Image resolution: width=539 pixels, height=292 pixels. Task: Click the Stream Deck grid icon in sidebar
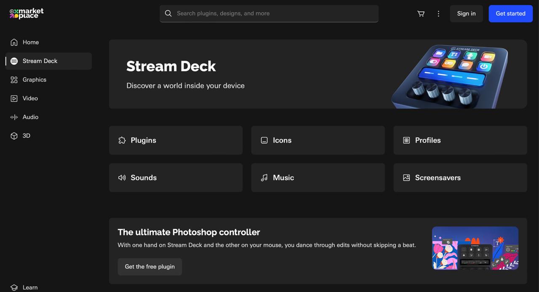(14, 61)
